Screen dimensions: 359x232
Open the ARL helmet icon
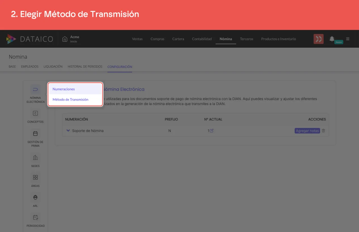pyautogui.click(x=35, y=197)
